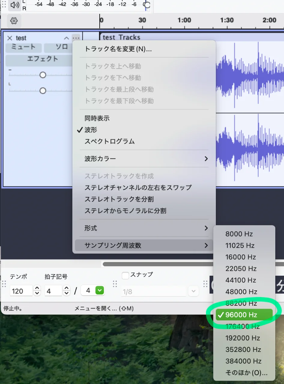The height and width of the screenshot is (384, 284).
Task: Open the エフェクト button on track
Action: click(x=42, y=59)
